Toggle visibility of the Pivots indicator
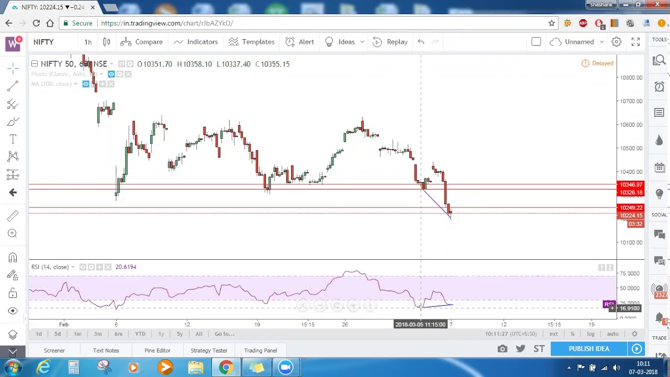 coord(111,74)
